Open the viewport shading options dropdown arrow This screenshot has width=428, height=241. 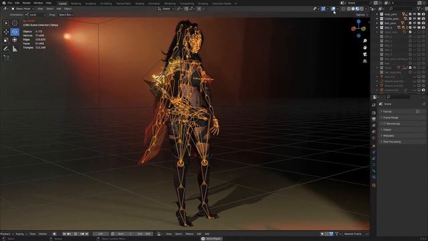click(x=366, y=9)
